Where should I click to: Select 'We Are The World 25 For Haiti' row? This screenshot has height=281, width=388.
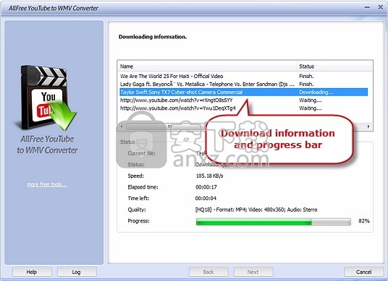(x=243, y=76)
